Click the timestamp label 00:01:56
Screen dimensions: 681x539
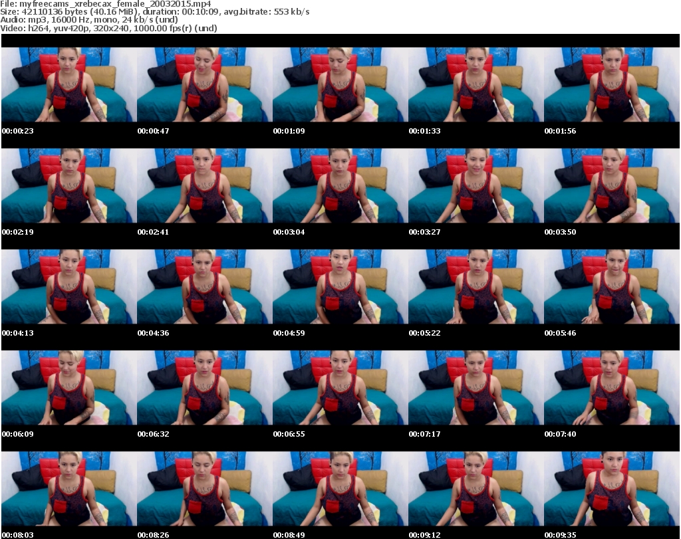560,131
